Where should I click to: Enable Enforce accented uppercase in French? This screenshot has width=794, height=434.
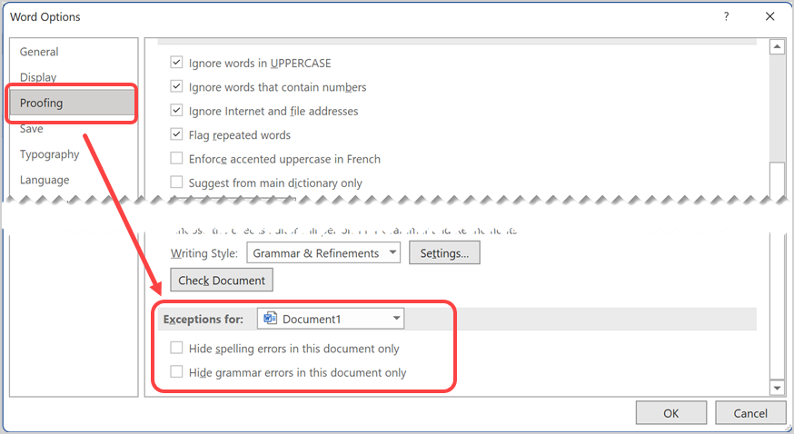pos(177,159)
